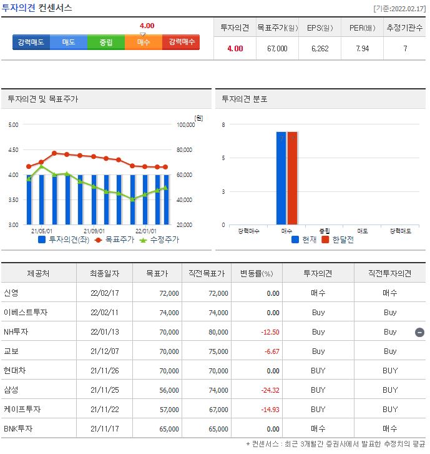Screen dimensions: 430x454
Task: Click the 4.00 marker above the rating bar
Action: (147, 26)
